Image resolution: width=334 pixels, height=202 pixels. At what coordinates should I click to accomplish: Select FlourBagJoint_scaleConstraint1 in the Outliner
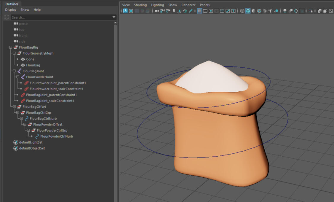(x=50, y=101)
